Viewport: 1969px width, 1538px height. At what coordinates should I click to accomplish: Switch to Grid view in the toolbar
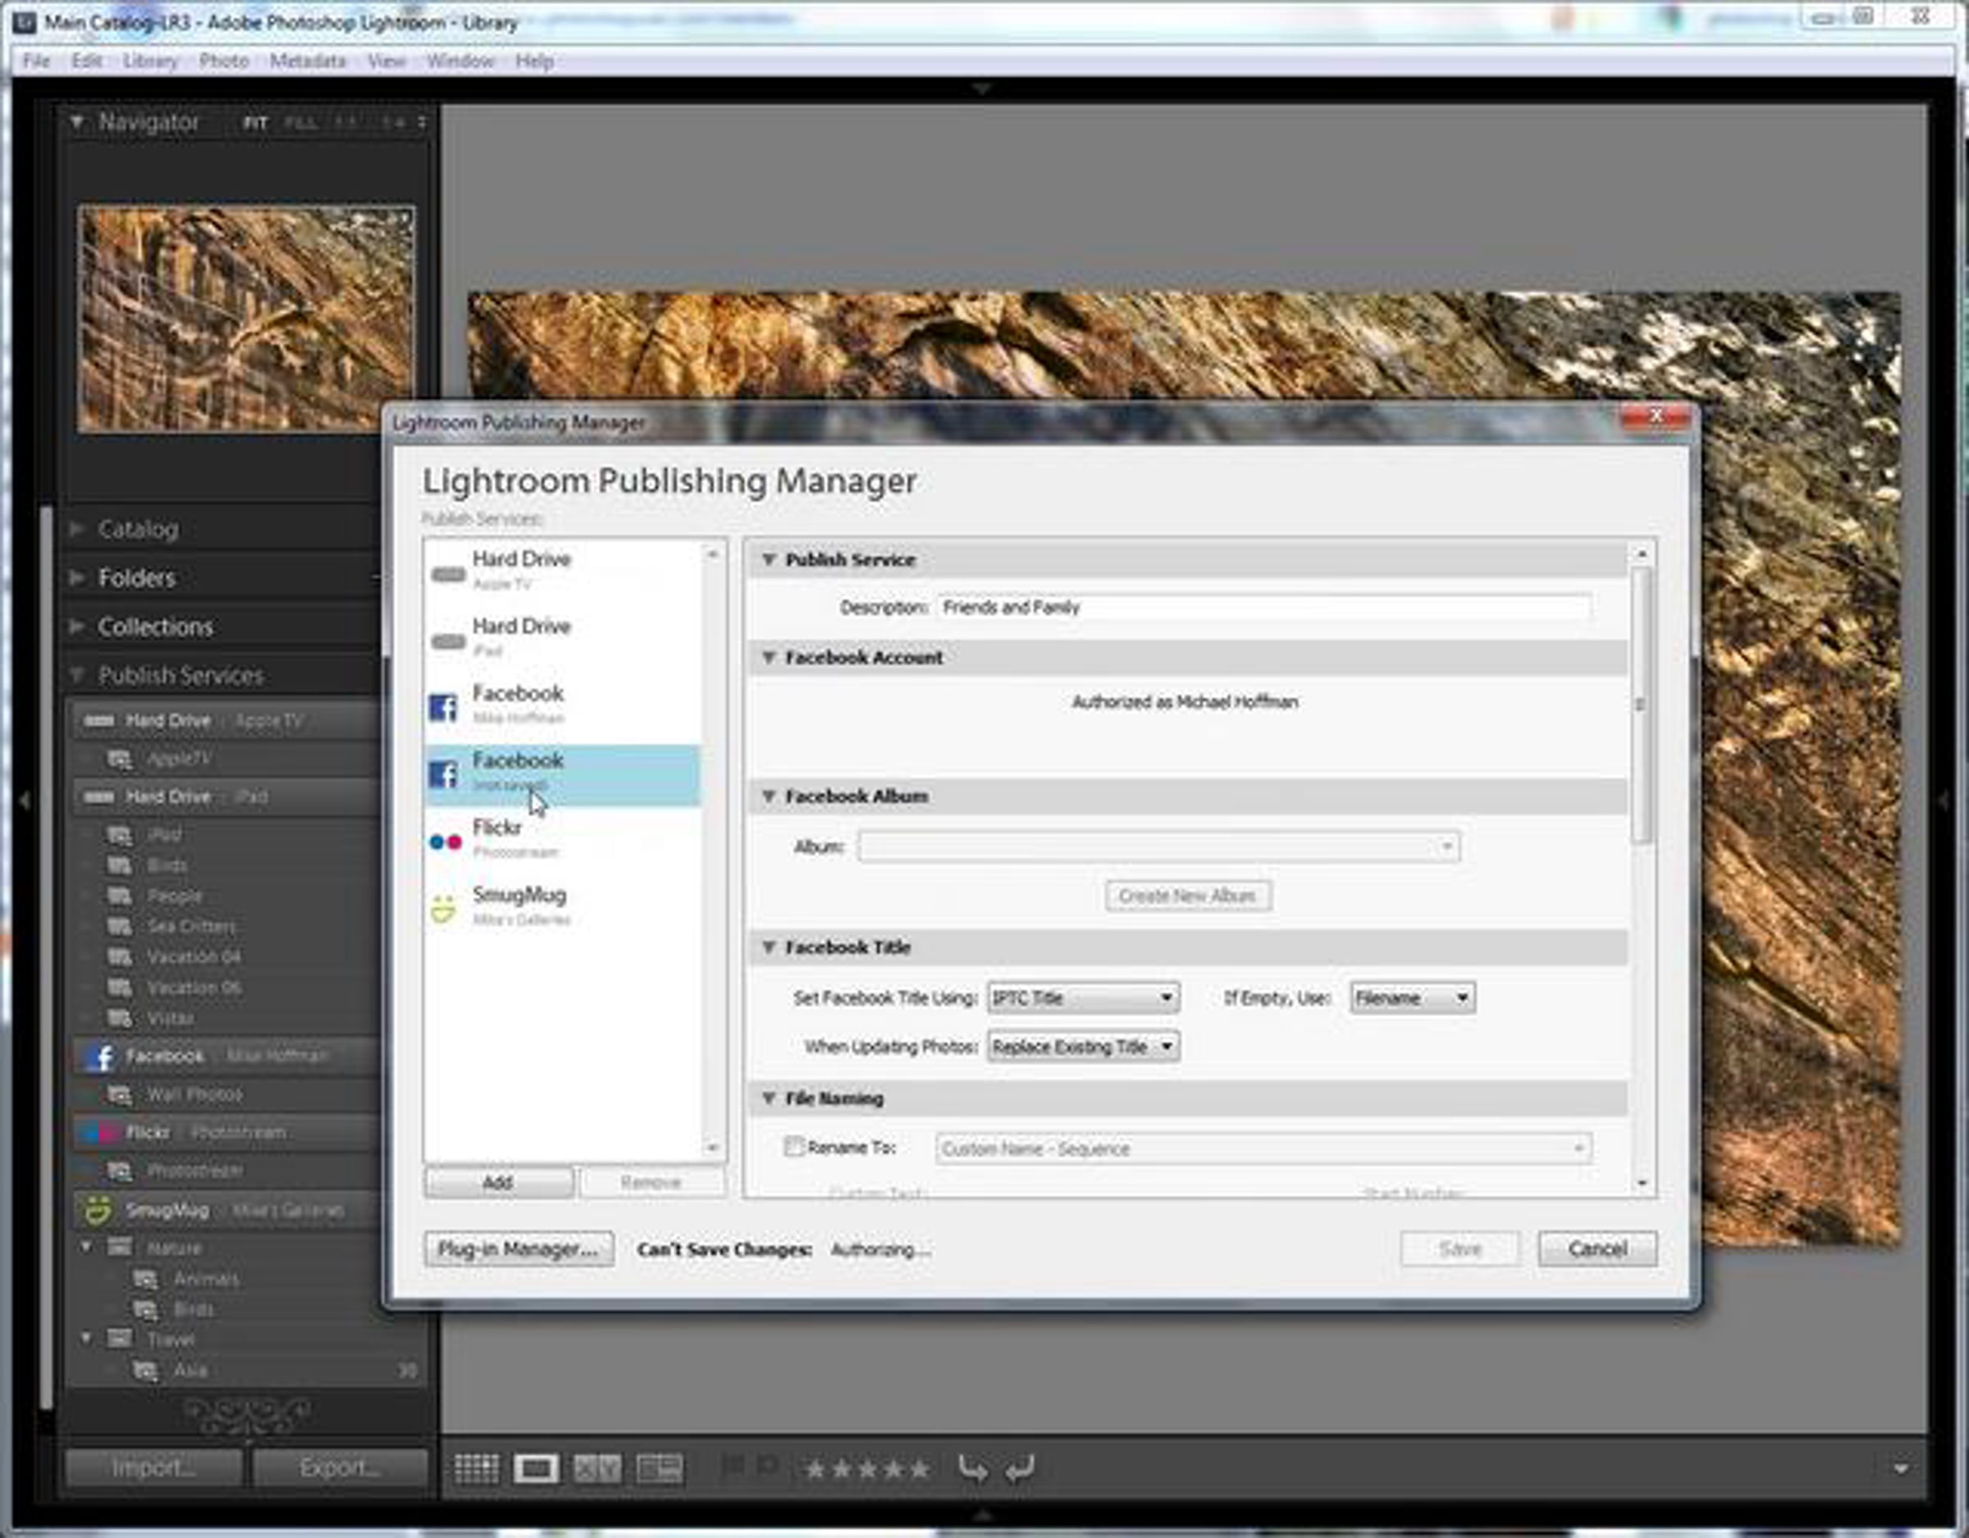pyautogui.click(x=476, y=1468)
